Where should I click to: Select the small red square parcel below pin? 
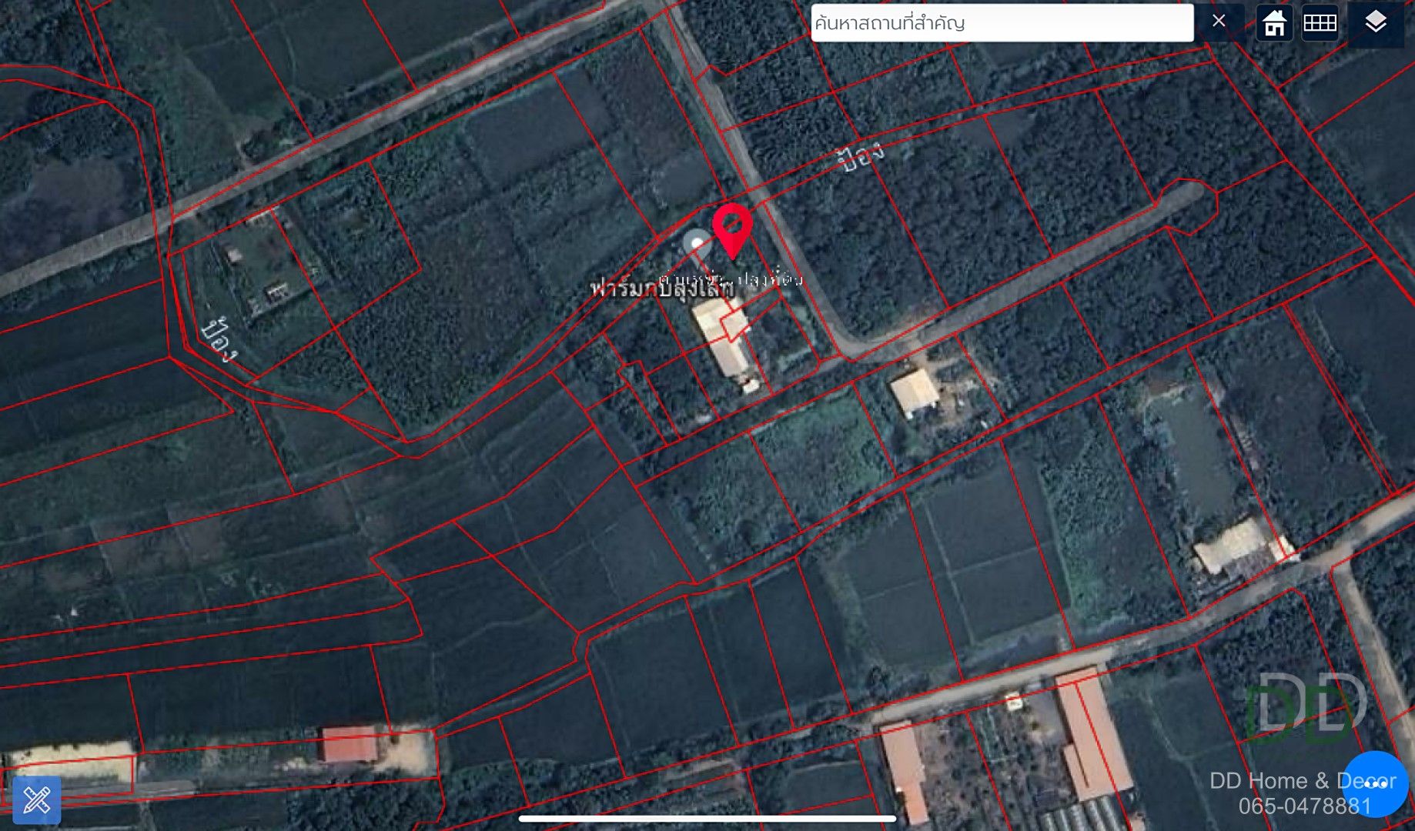point(735,325)
